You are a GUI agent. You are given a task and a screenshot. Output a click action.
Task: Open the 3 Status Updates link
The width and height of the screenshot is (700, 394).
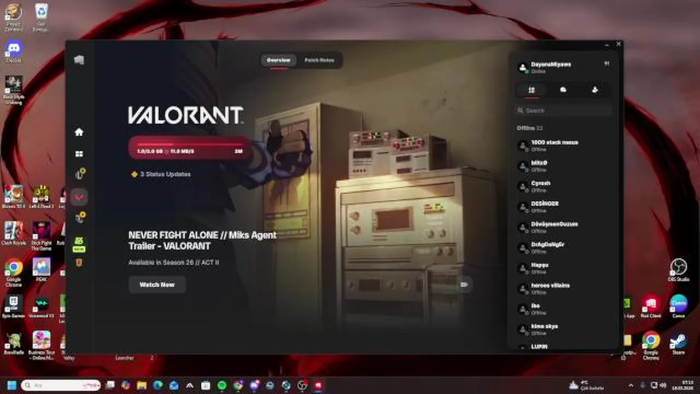[161, 174]
